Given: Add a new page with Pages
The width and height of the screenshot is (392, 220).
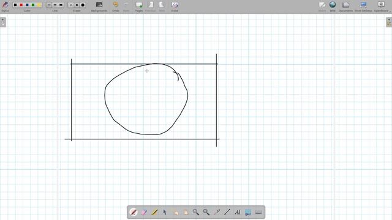Looking at the screenshot, I should coord(139,7).
